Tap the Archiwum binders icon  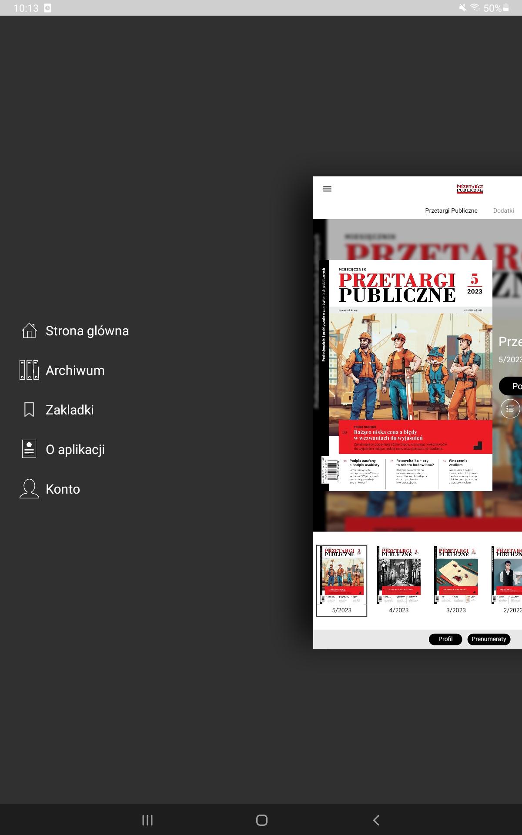pos(29,370)
